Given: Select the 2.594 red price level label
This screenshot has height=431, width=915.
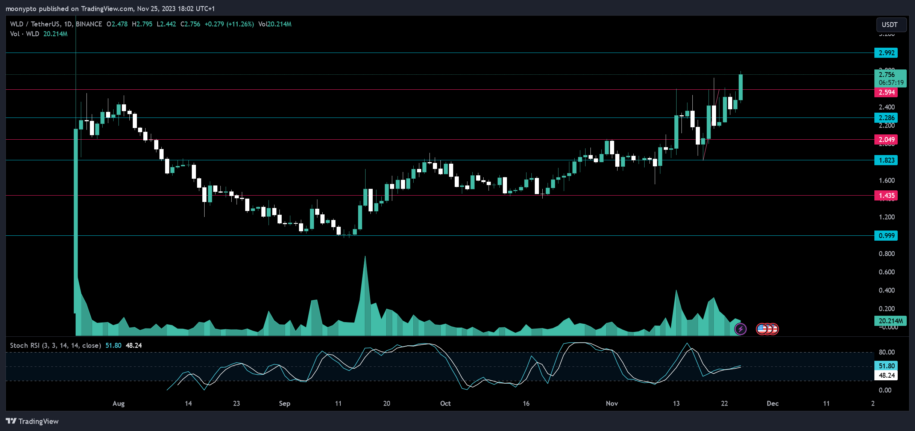Looking at the screenshot, I should (x=886, y=92).
